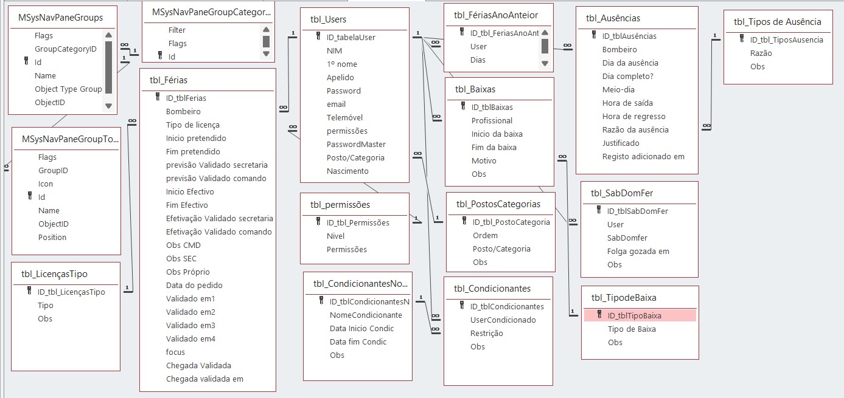Select the Motivo field in tbl_Baixas
Viewport: 844px width, 398px height.
[484, 160]
